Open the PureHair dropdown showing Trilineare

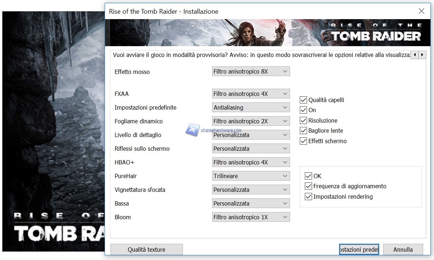251,176
